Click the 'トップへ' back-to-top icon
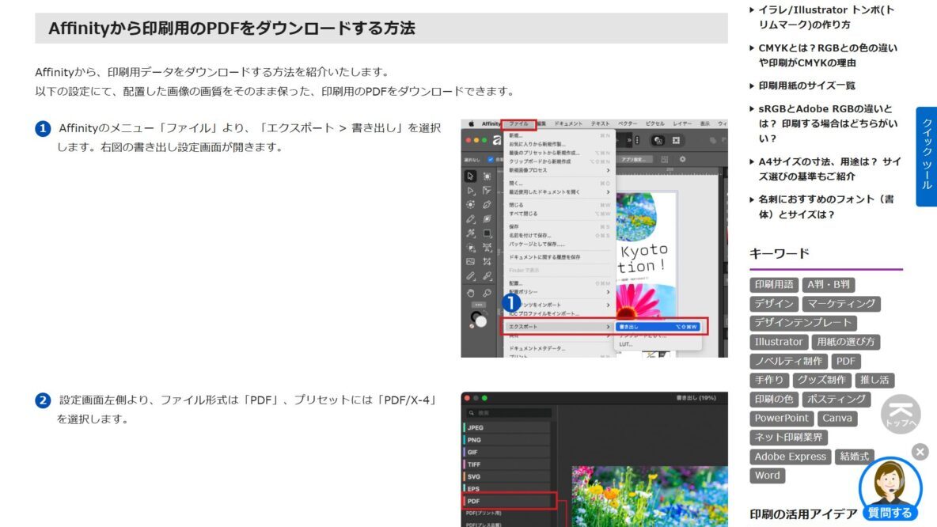The width and height of the screenshot is (937, 527). [x=901, y=413]
